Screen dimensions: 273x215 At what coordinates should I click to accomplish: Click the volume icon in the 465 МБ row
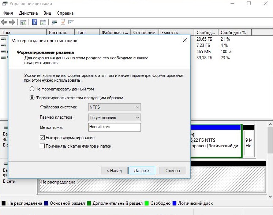3,52
